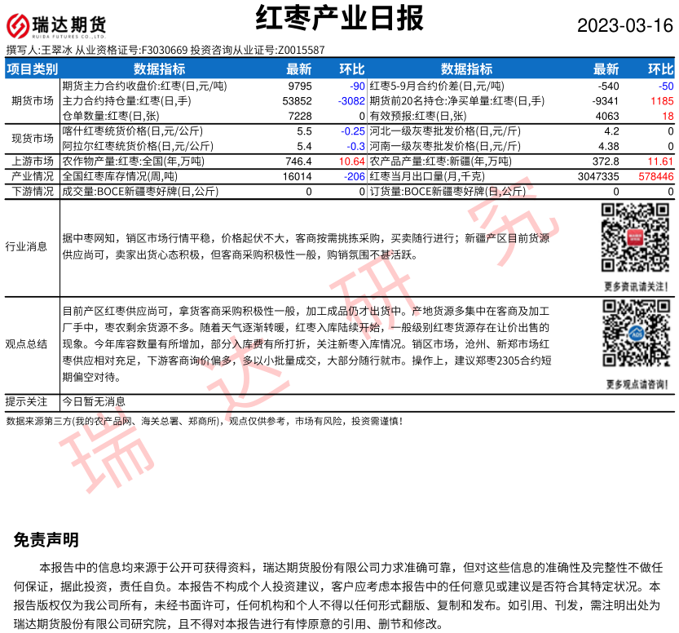Click the 更多观点请咨询 caption
The image size is (679, 633).
click(636, 383)
